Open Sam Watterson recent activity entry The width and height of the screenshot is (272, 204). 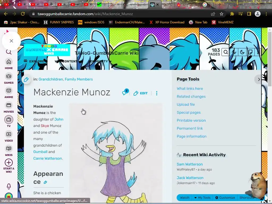point(190,164)
